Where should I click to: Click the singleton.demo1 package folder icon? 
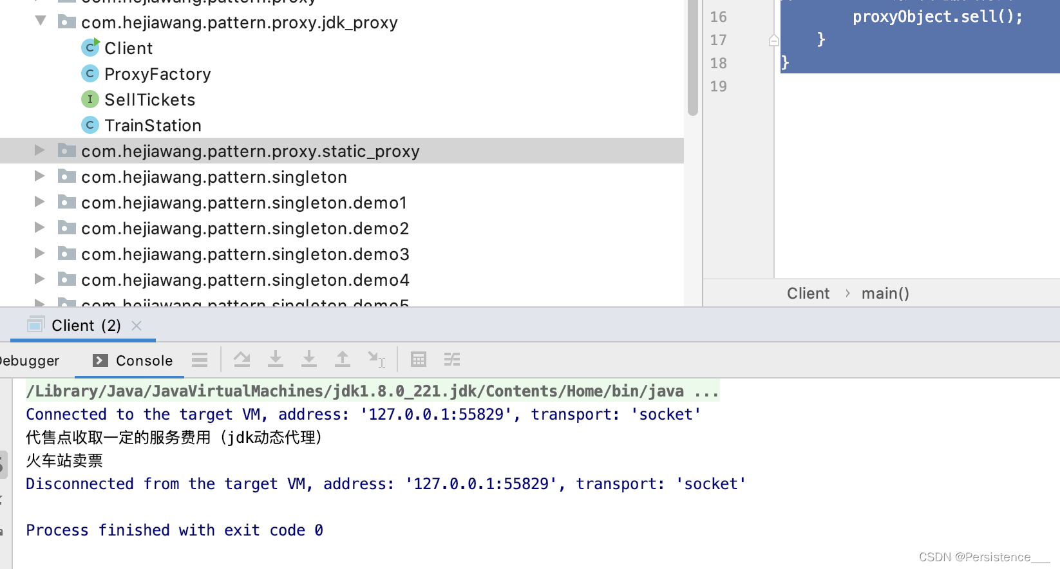[67, 202]
